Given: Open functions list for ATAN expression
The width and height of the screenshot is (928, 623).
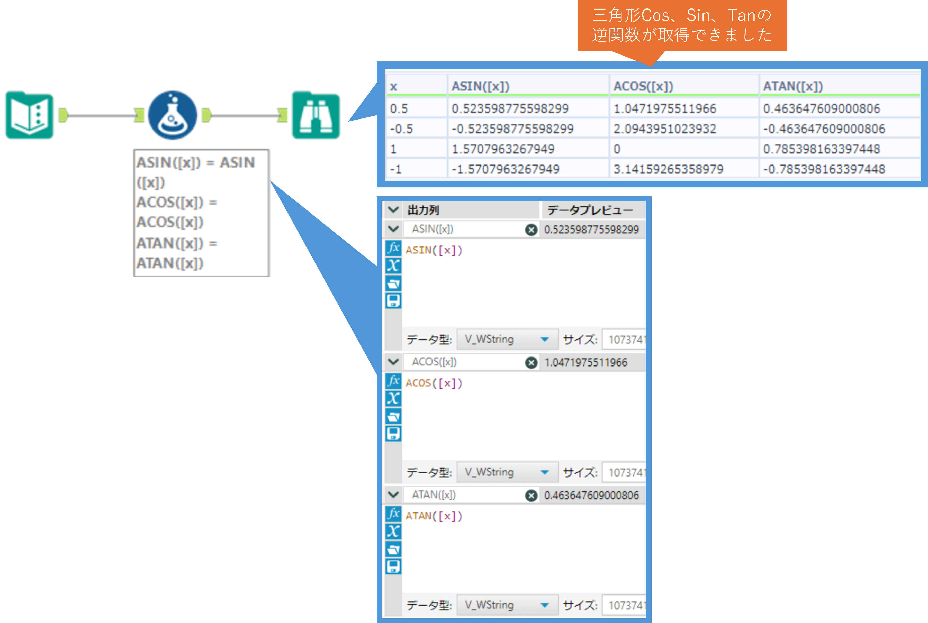Looking at the screenshot, I should coord(393,514).
